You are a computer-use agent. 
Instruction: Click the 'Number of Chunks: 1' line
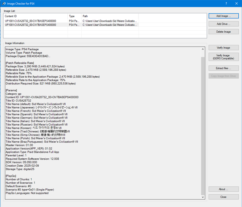(19, 179)
